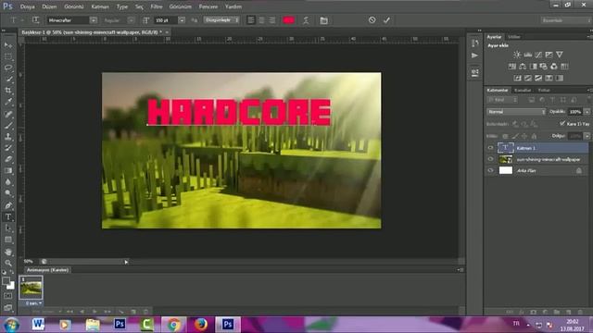The width and height of the screenshot is (593, 333).
Task: Select the Horizontal Type tool
Action: click(8, 217)
